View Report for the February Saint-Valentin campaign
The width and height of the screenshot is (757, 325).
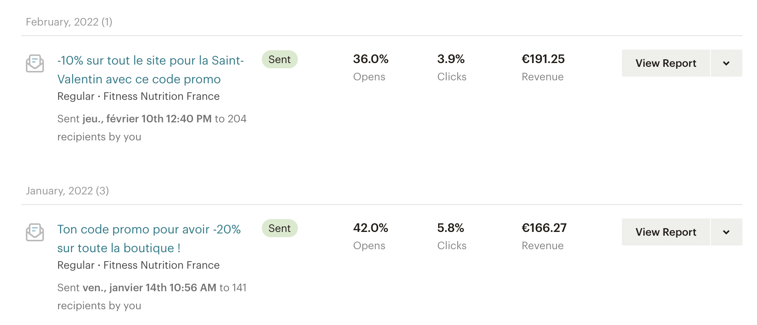coord(666,63)
